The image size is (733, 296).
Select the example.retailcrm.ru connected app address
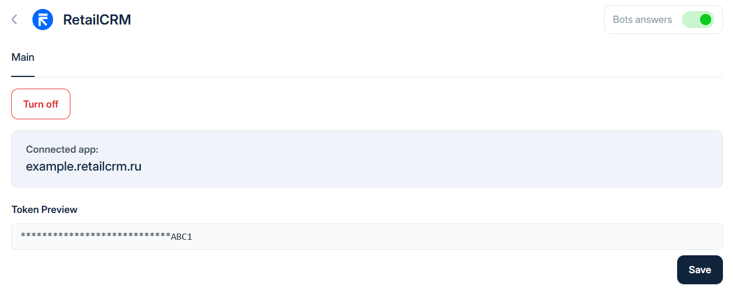tap(84, 166)
